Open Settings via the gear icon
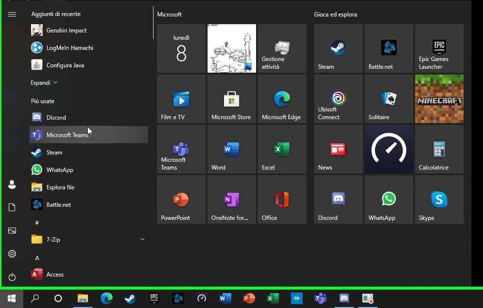 pos(12,254)
